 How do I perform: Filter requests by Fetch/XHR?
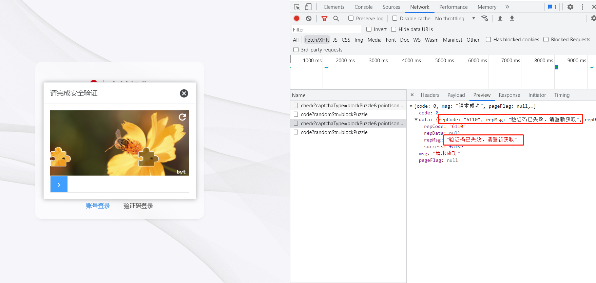click(317, 40)
